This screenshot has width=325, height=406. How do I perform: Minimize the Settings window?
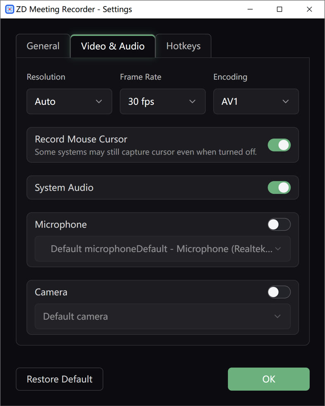tap(250, 9)
